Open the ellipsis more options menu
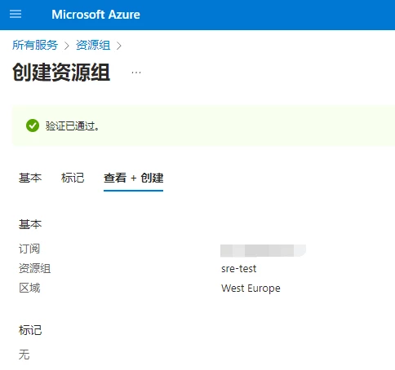This screenshot has height=370, width=395. click(x=136, y=73)
